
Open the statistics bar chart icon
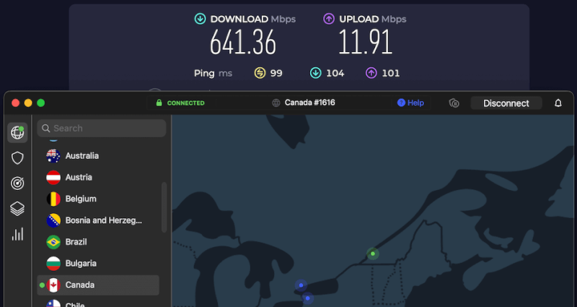pyautogui.click(x=17, y=234)
